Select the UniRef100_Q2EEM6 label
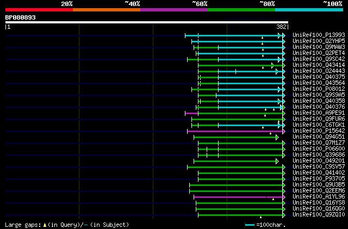The width and height of the screenshot is (348, 229). click(x=319, y=191)
